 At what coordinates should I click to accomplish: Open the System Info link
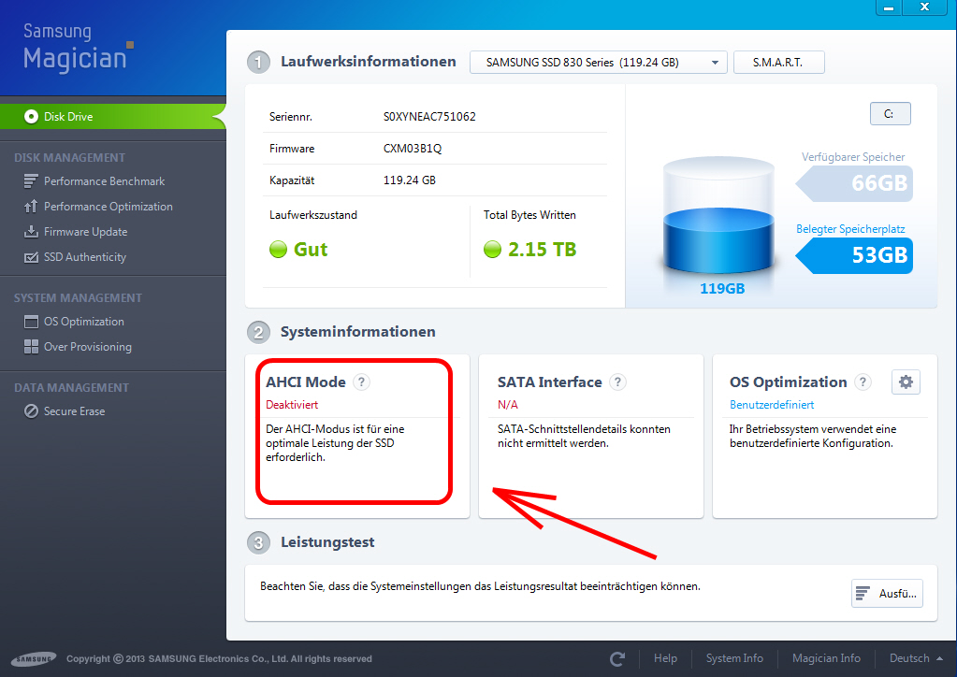click(734, 658)
